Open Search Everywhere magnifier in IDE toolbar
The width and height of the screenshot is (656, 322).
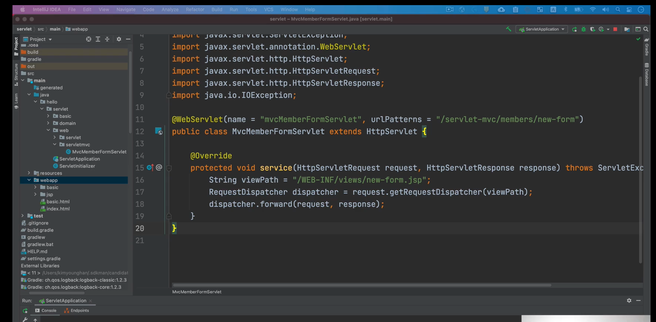click(646, 29)
